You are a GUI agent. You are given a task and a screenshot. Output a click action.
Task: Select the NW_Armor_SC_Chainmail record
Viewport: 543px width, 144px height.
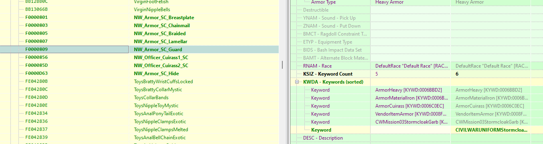pos(162,26)
